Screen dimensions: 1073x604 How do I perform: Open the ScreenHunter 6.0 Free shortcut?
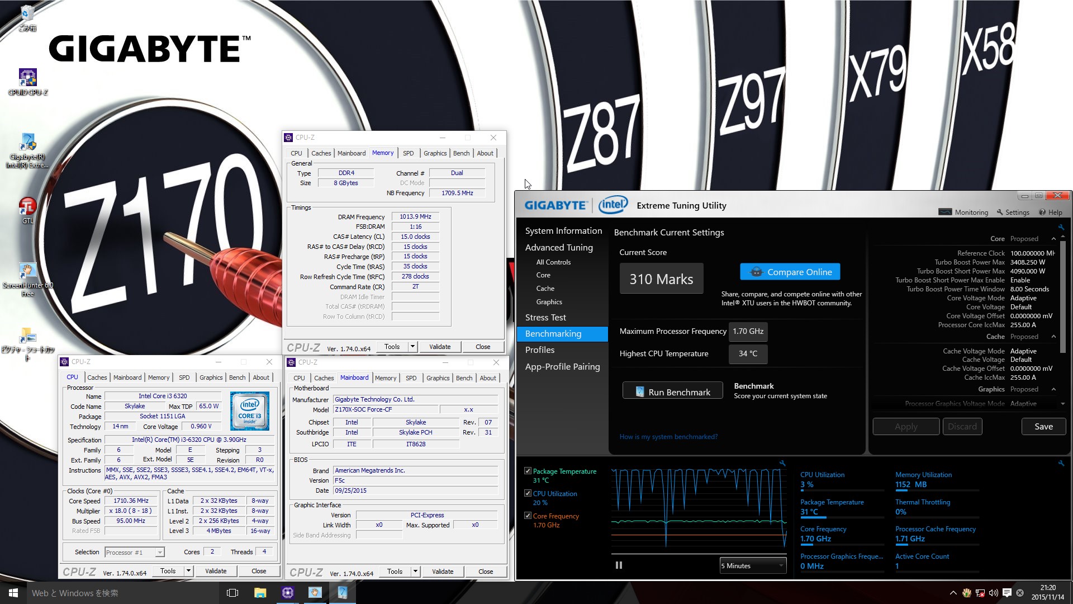click(x=27, y=280)
